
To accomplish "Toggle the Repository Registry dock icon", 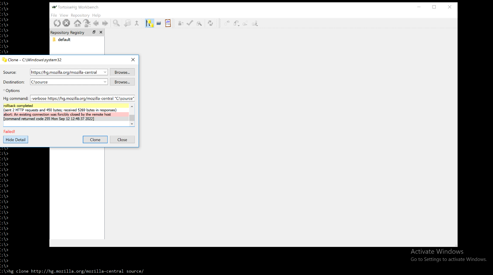I will (x=149, y=23).
